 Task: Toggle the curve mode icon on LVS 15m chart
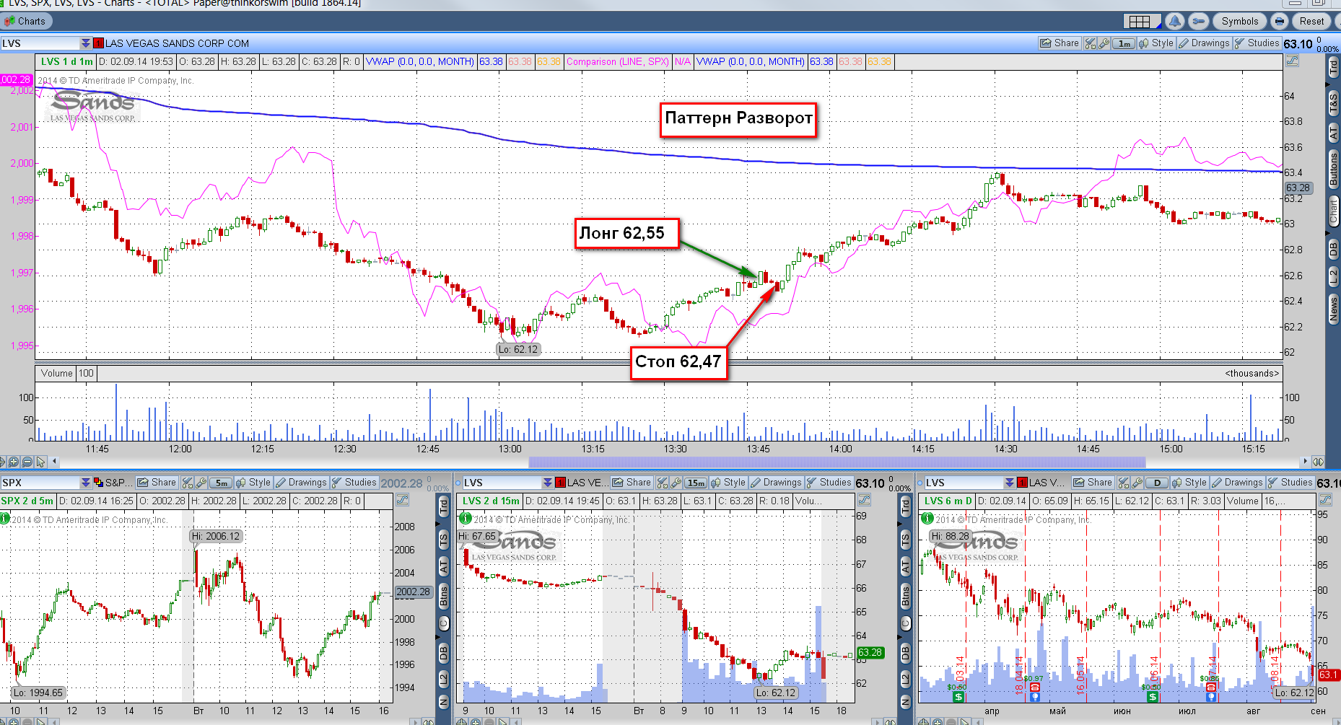(x=864, y=500)
